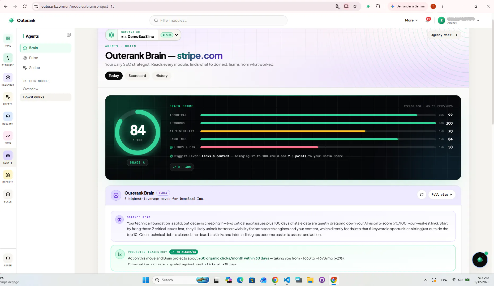Viewport: 494px width, 286px height.
Task: Click the Windows Start button
Action: click(145, 280)
